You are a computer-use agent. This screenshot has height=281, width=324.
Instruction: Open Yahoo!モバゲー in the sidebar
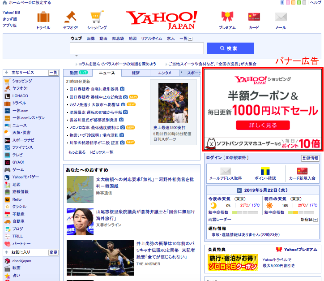pyautogui.click(x=26, y=177)
